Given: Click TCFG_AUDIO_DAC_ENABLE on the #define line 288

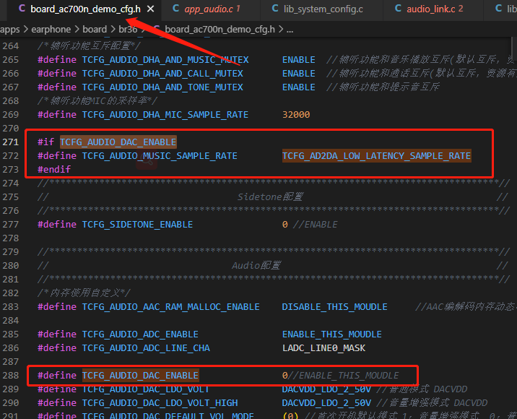Looking at the screenshot, I should (141, 376).
